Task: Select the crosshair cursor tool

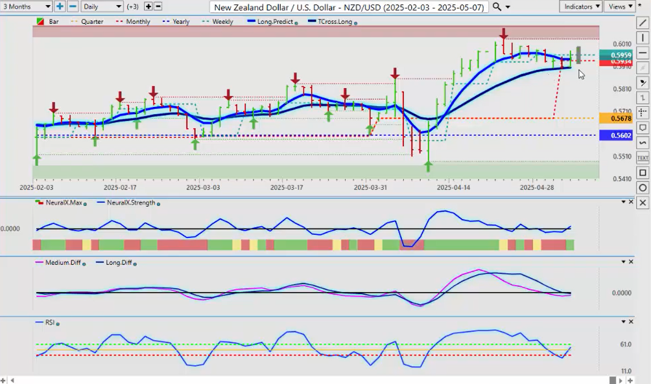Action: click(x=643, y=113)
